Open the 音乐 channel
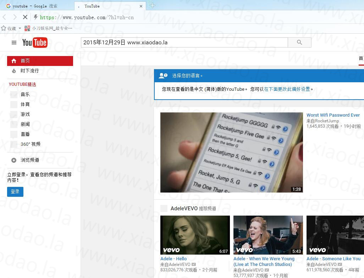Screen dimensions: 364x278 25,94
